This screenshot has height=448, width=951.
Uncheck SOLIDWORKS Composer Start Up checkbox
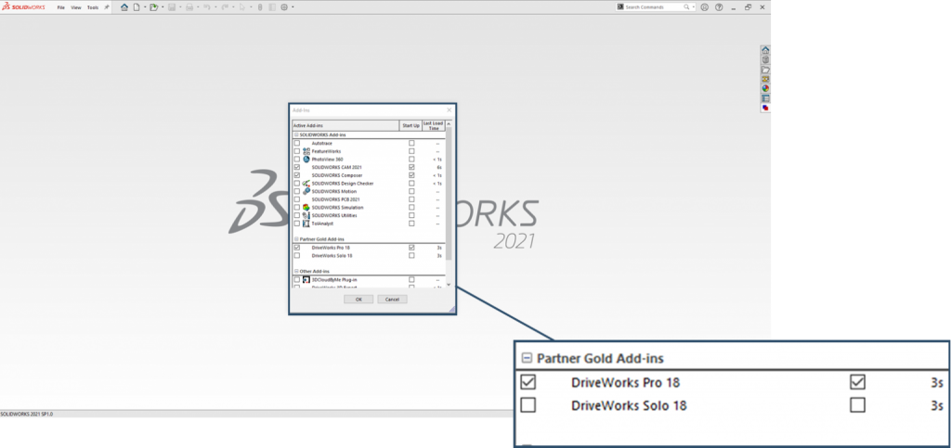[411, 175]
